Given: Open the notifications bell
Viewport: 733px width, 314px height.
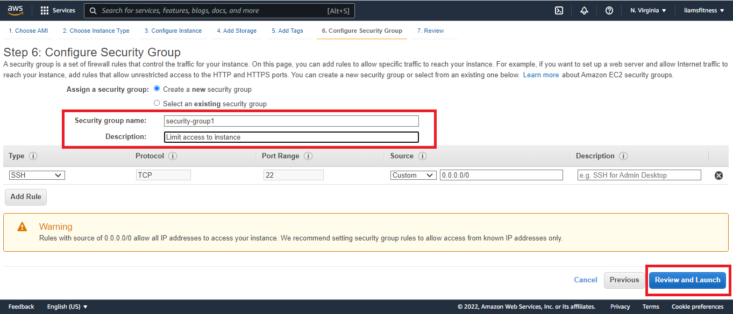Looking at the screenshot, I should click(584, 10).
